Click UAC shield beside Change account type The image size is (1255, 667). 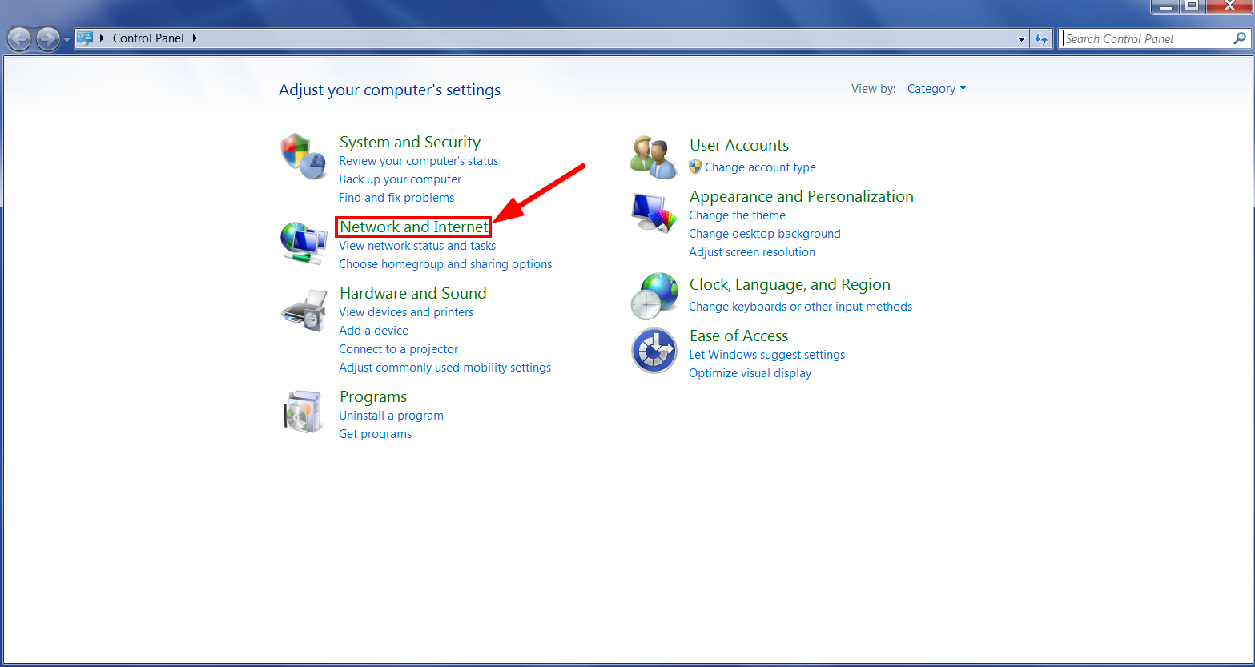tap(695, 167)
